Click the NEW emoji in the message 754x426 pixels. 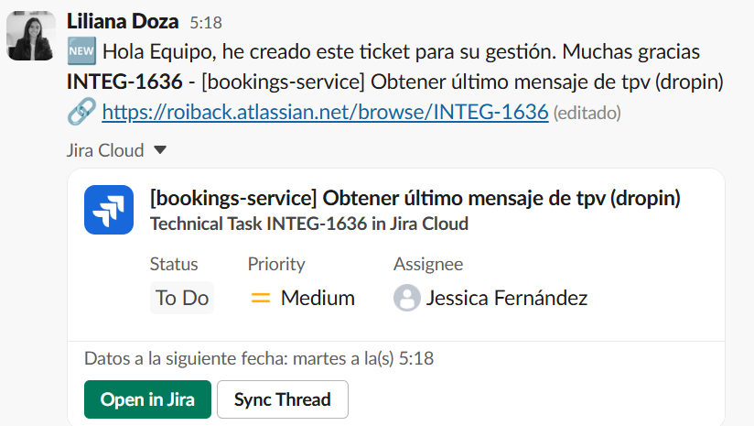click(81, 51)
